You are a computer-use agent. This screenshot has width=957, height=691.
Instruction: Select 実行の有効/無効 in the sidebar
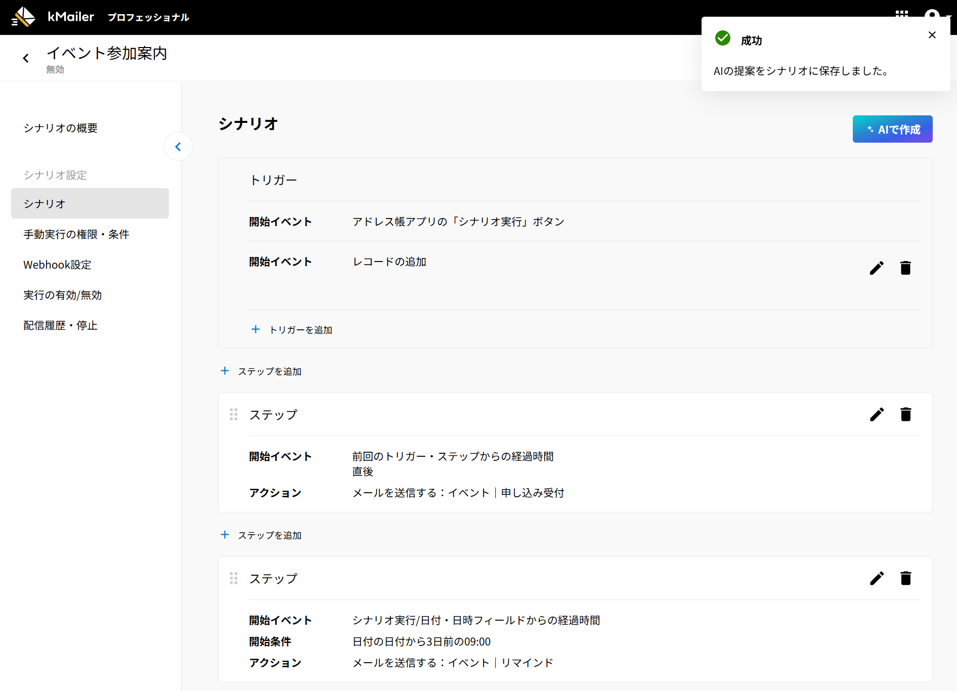click(x=63, y=295)
